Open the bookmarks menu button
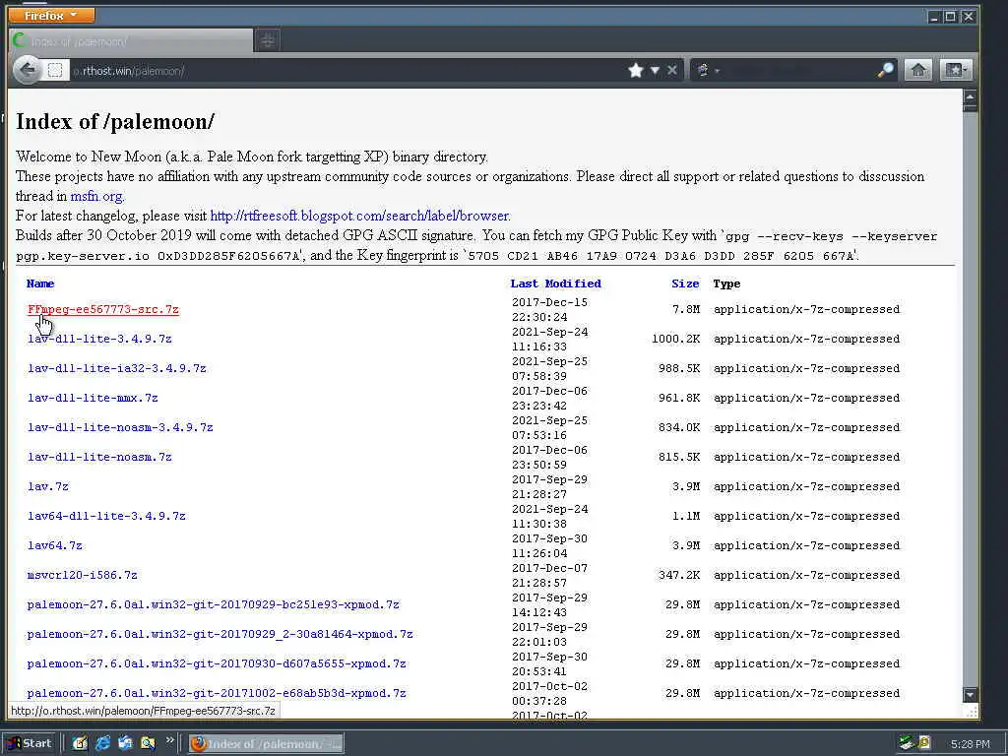This screenshot has height=756, width=1008. click(955, 70)
